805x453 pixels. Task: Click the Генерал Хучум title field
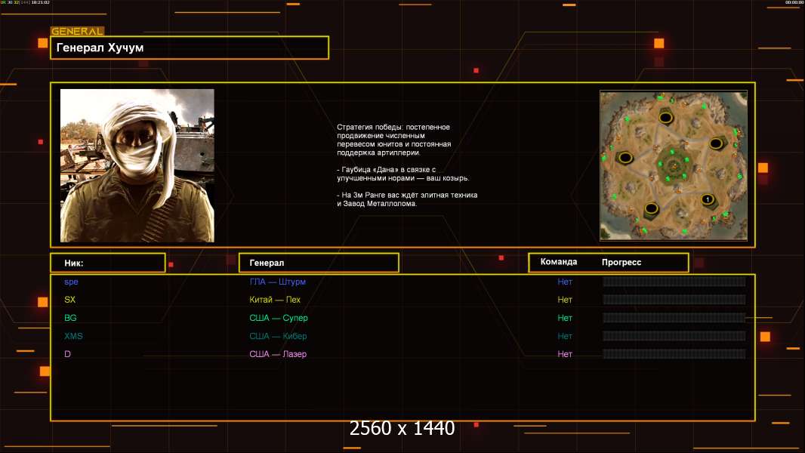(189, 48)
